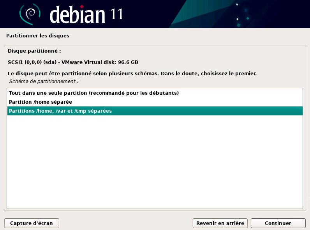The width and height of the screenshot is (310, 230).
Task: Click the Debian swirl logo
Action: click(x=30, y=14)
